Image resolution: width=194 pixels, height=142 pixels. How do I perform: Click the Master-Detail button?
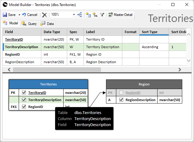[120, 15]
